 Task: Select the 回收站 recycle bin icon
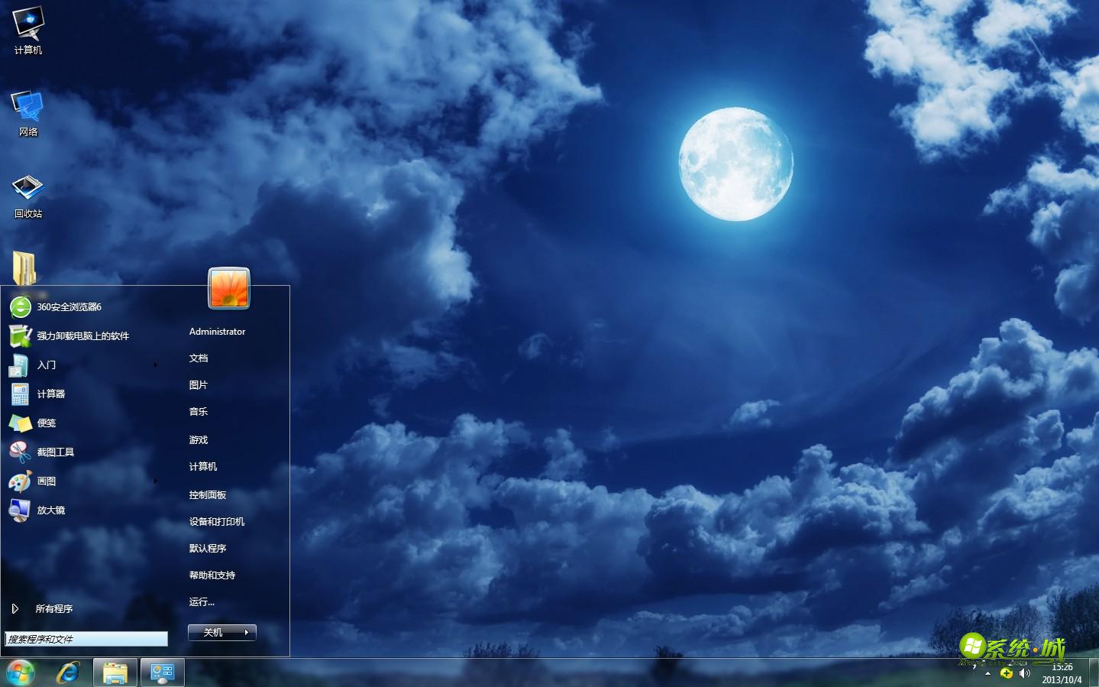tap(28, 193)
